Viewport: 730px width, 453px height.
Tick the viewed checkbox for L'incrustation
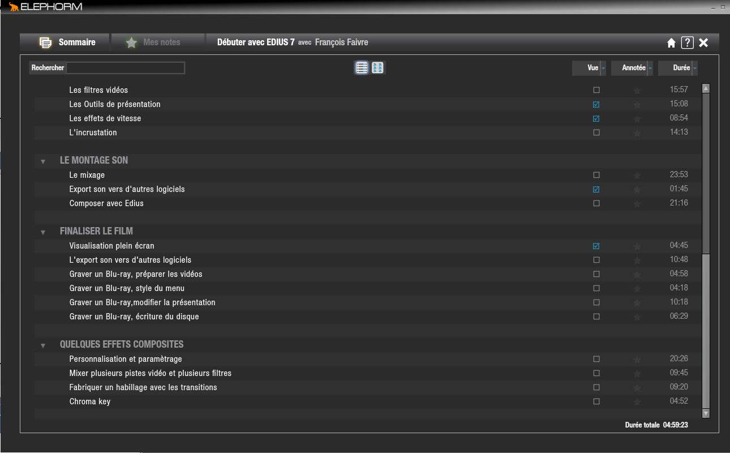pos(596,133)
